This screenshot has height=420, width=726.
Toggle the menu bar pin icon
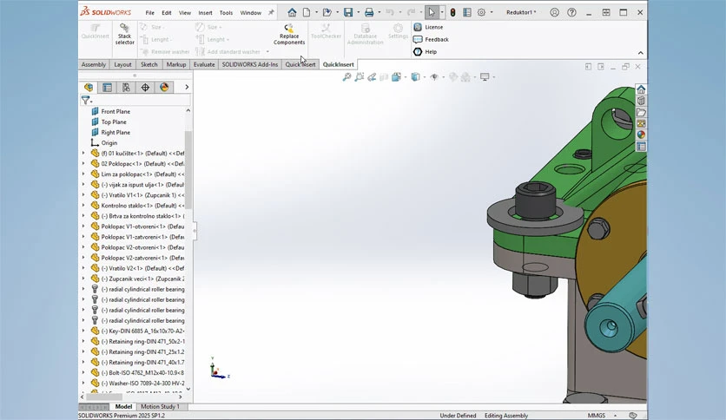(271, 12)
